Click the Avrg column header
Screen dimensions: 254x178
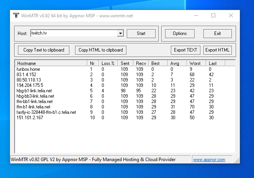(x=178, y=63)
